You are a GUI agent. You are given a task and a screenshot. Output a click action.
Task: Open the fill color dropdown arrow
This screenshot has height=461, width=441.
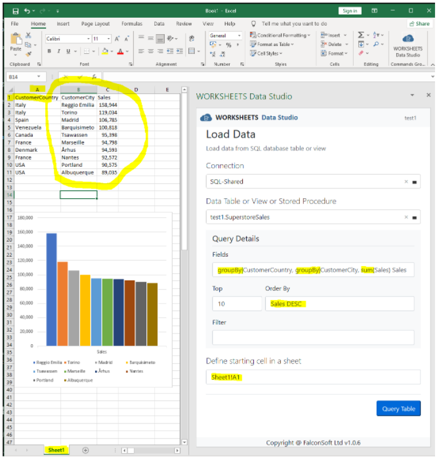click(112, 51)
